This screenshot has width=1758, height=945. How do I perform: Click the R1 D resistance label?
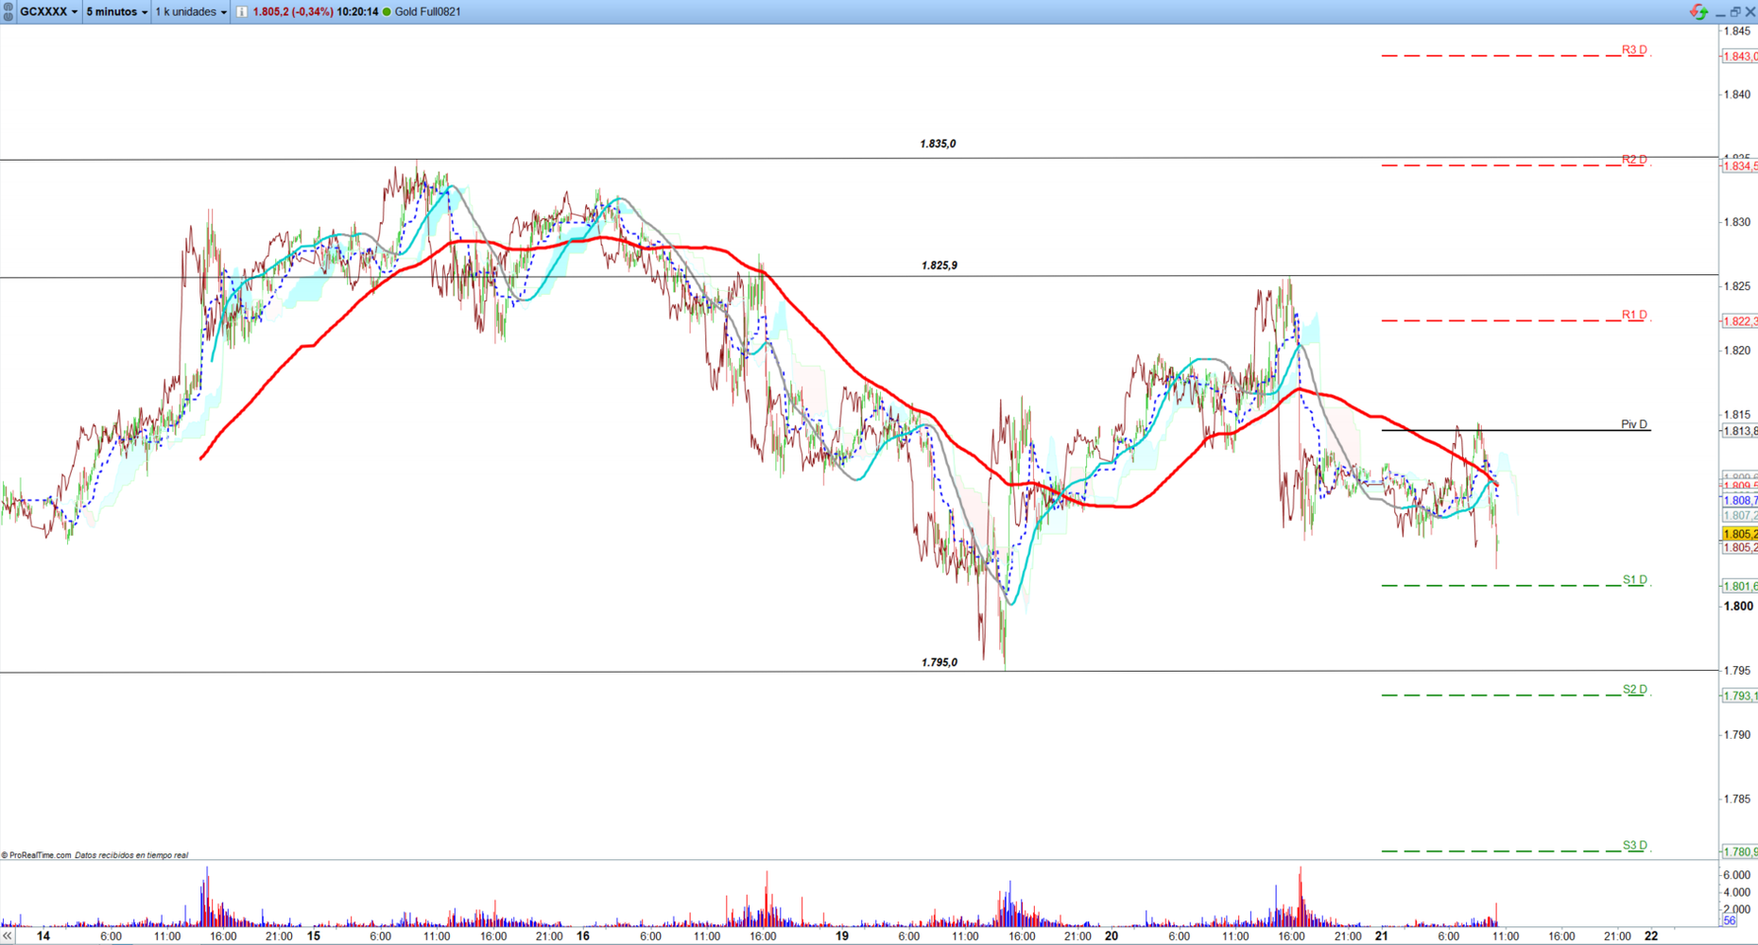tap(1634, 315)
